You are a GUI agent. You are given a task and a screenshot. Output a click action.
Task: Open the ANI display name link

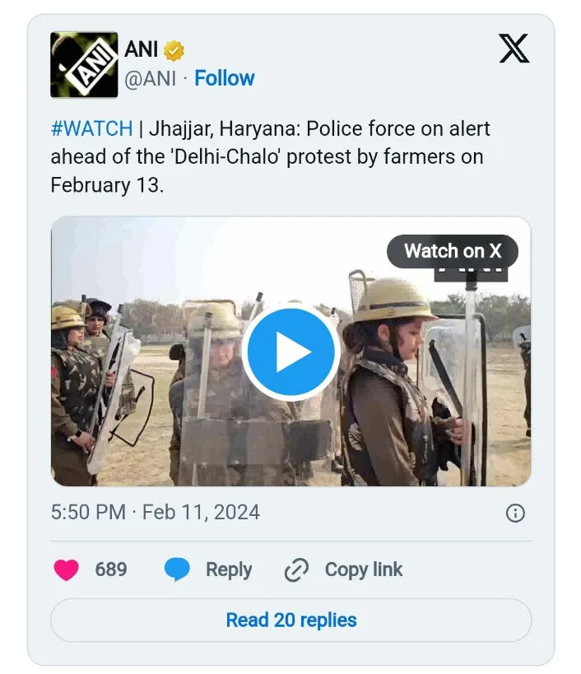point(142,49)
